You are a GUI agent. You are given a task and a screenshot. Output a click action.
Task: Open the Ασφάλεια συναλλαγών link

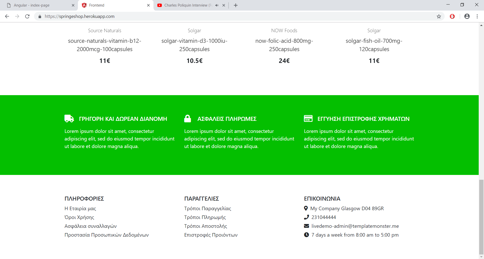point(90,226)
